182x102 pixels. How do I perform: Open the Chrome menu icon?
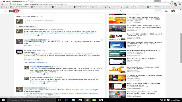(180, 4)
